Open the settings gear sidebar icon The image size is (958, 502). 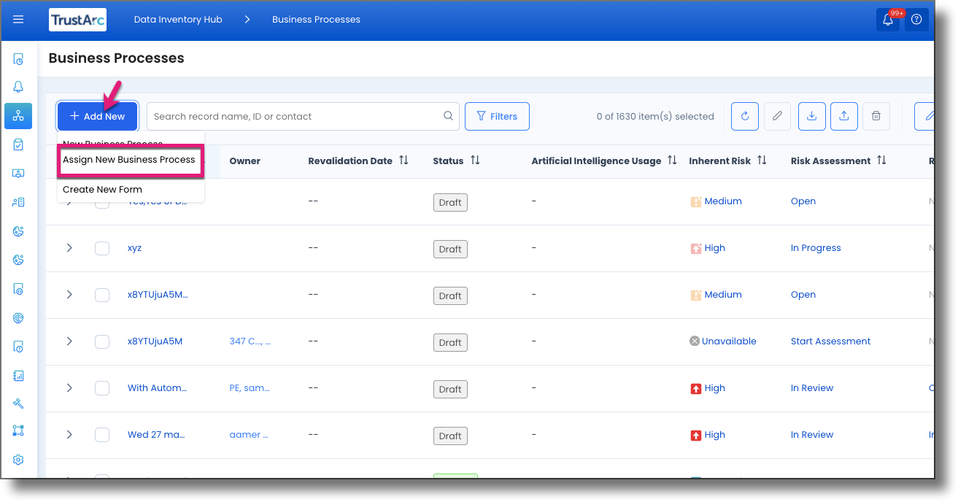click(18, 460)
